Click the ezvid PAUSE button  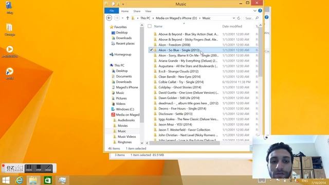click(29, 168)
